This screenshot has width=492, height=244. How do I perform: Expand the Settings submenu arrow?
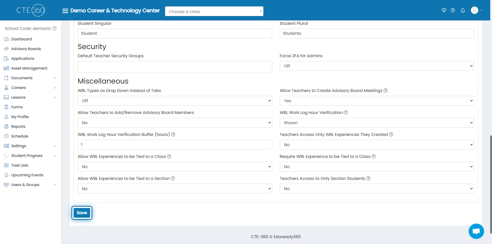tap(55, 146)
